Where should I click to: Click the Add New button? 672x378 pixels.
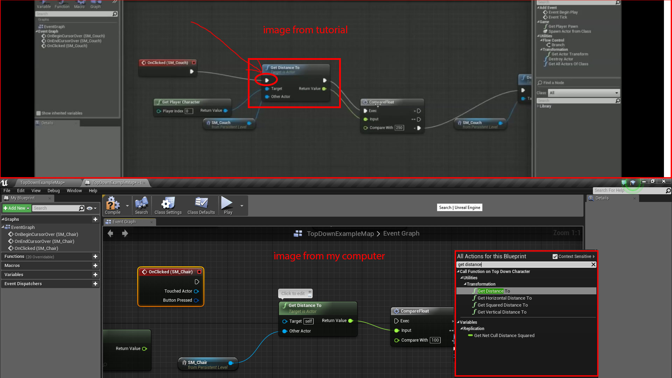[x=16, y=208]
